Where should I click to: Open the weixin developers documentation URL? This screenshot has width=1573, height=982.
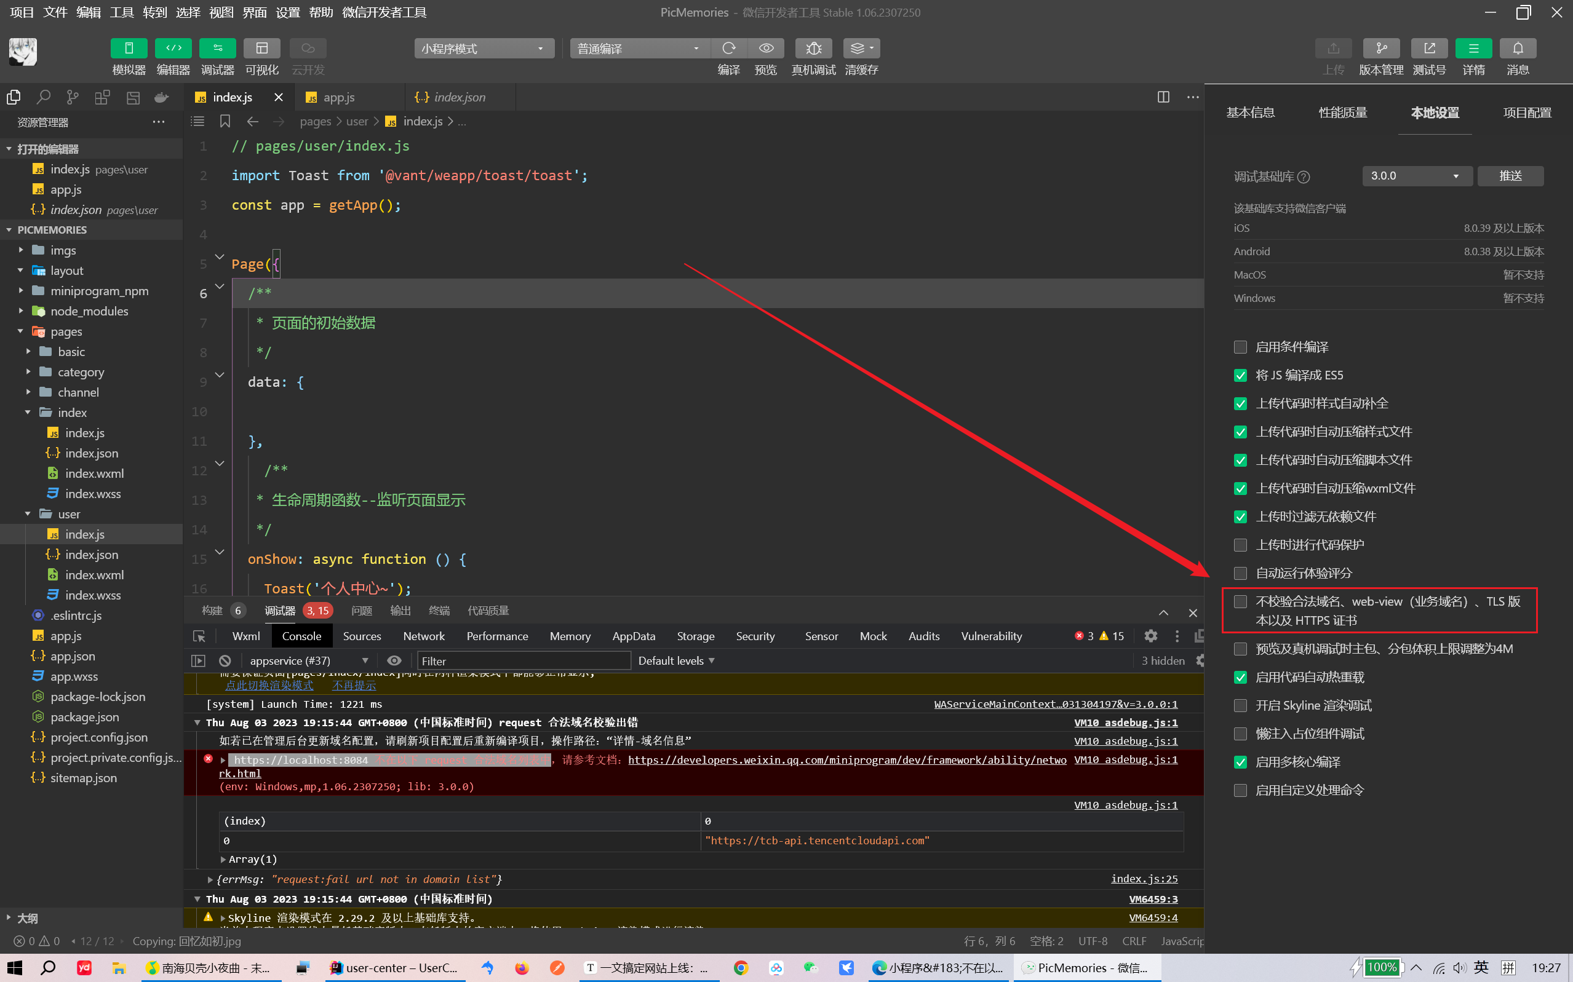(847, 760)
